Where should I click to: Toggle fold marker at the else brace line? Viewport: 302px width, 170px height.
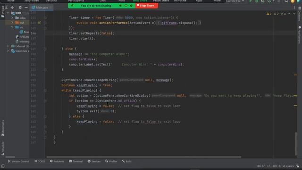45,117
